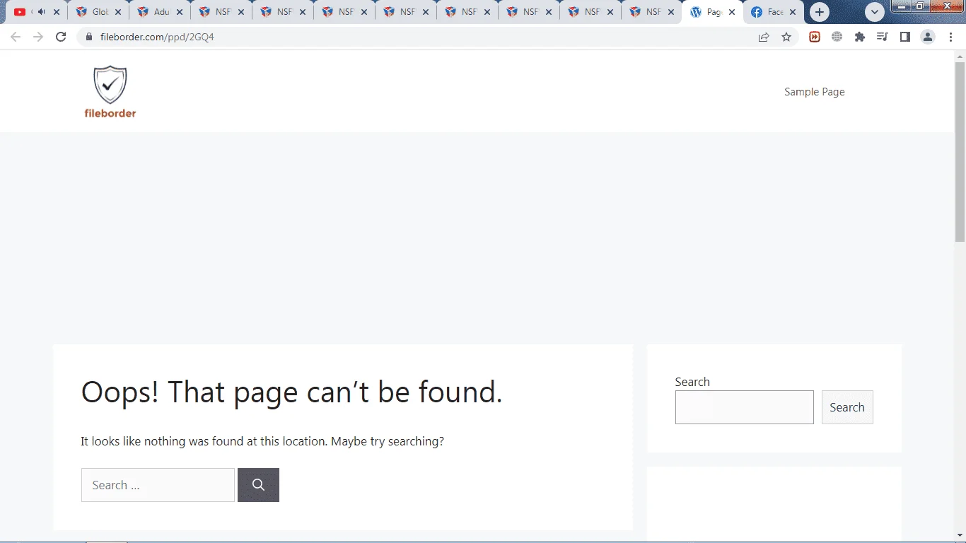
Task: Close the "Glob" tab
Action: (x=117, y=12)
